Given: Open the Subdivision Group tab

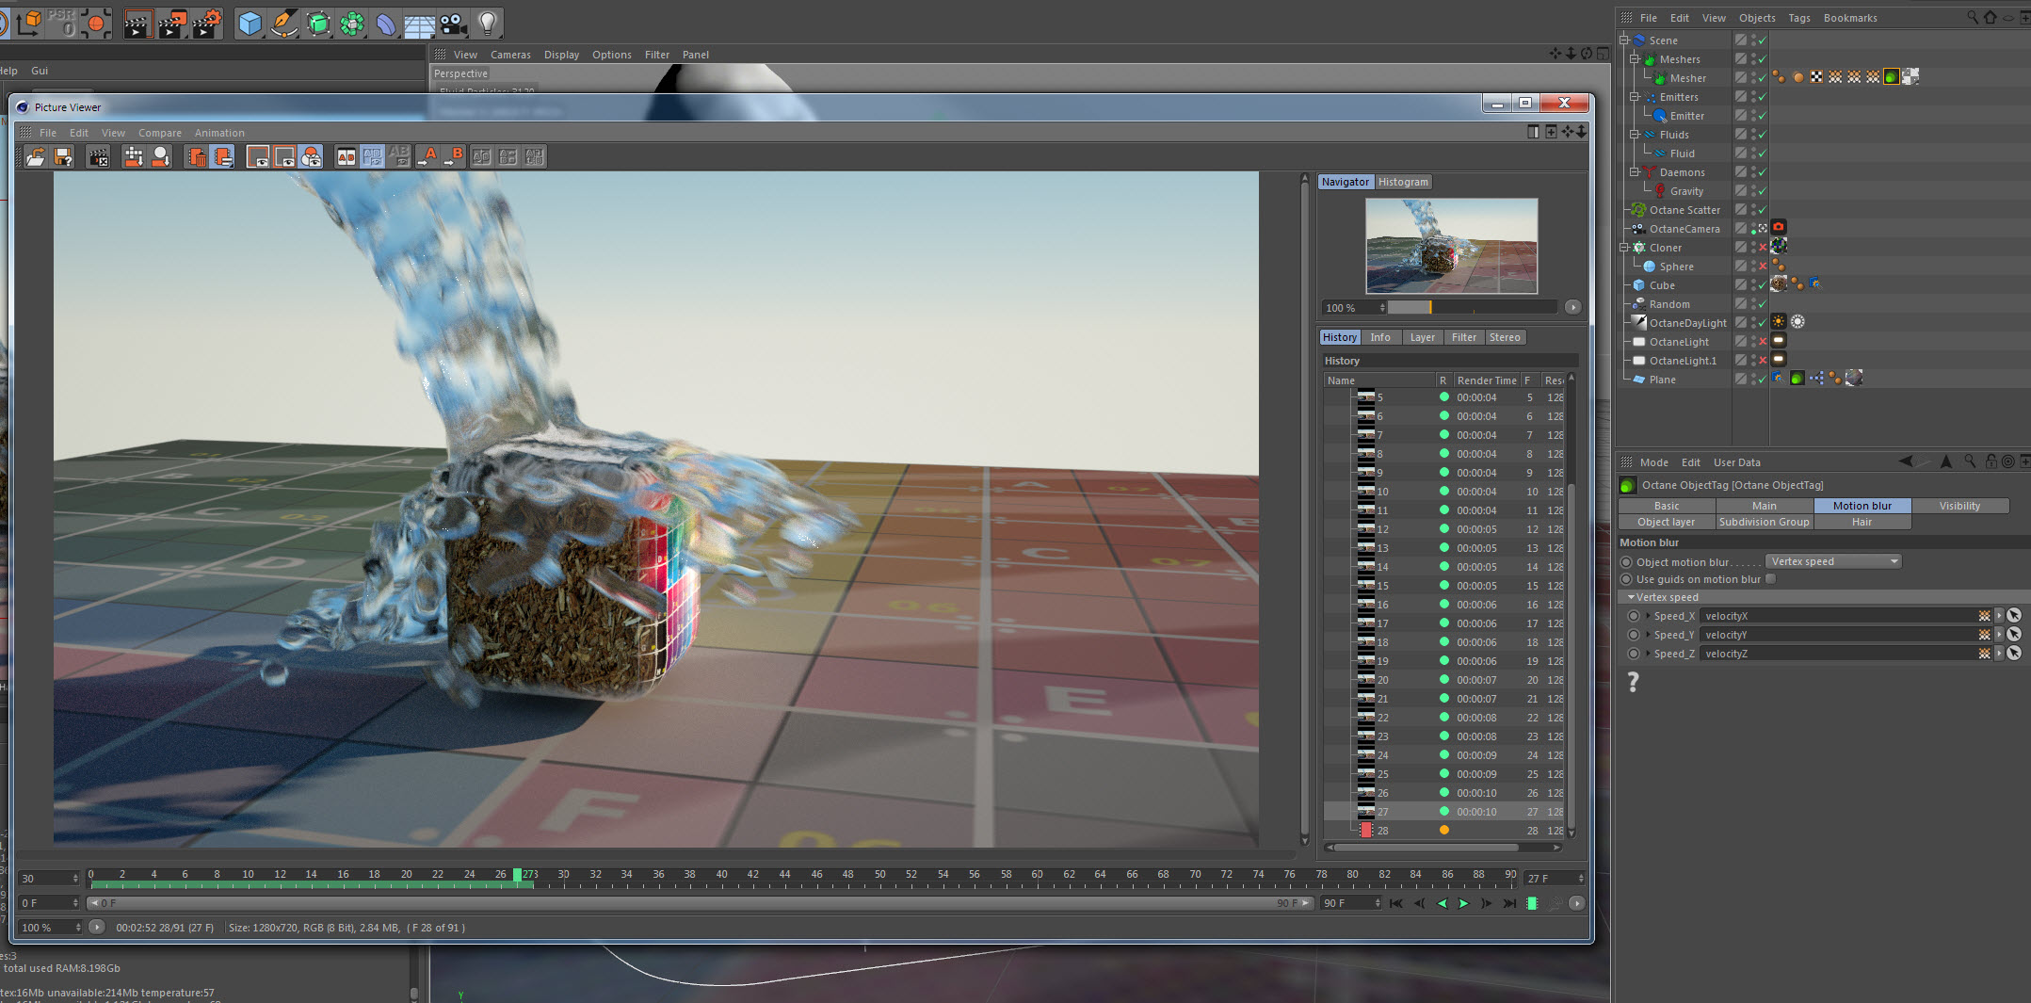Looking at the screenshot, I should (1764, 522).
